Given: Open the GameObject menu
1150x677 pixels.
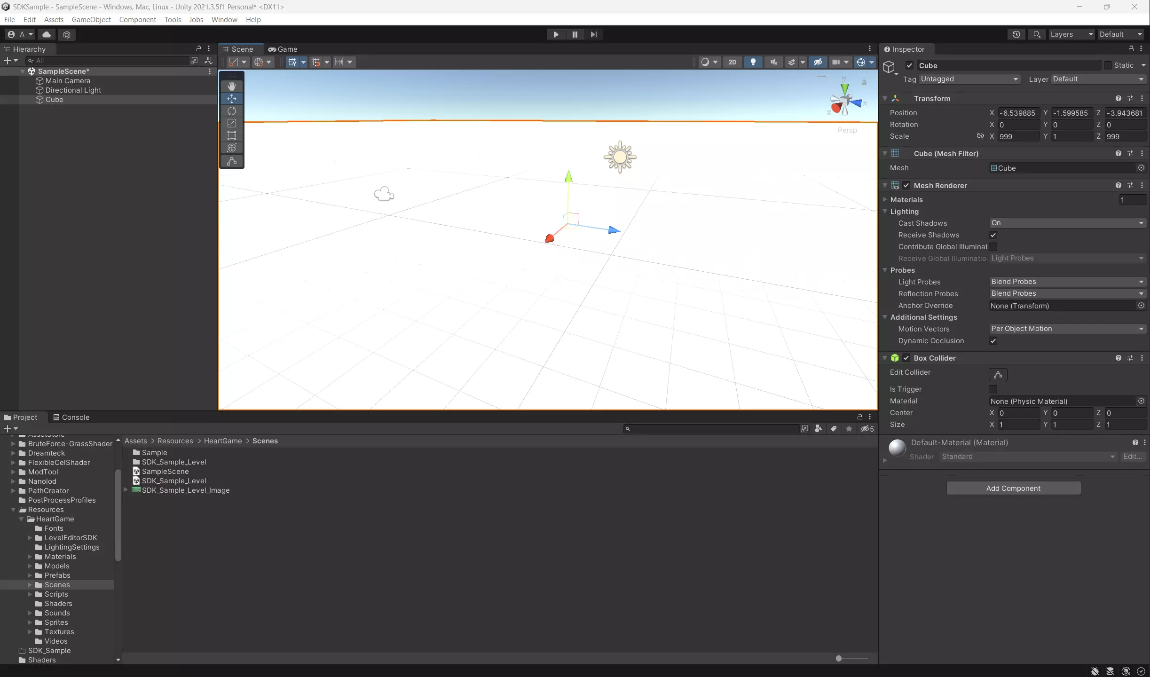Looking at the screenshot, I should coord(91,19).
